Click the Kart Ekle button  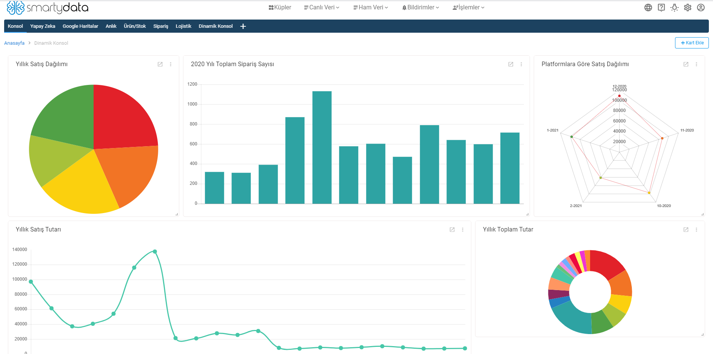point(692,43)
